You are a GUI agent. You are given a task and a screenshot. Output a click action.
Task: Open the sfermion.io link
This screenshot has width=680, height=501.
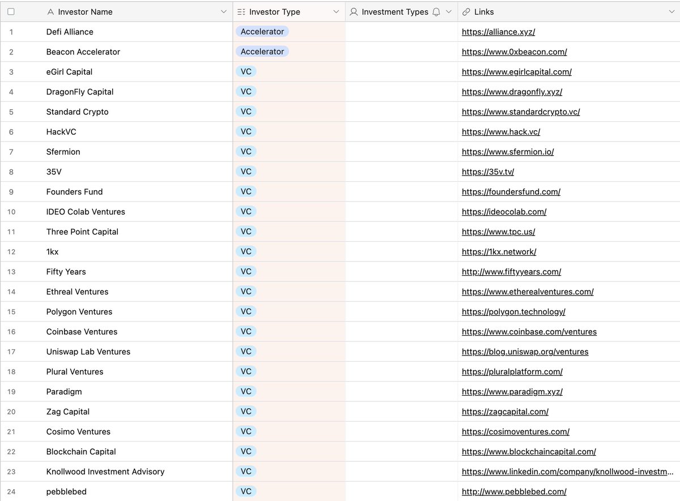[x=508, y=152]
